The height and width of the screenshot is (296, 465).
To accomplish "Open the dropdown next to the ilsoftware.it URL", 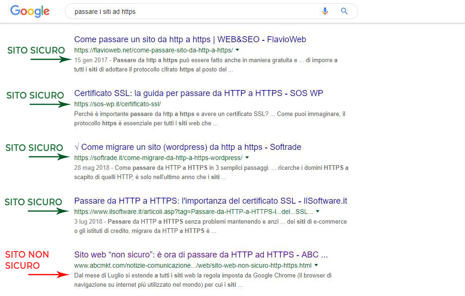I will [318, 211].
